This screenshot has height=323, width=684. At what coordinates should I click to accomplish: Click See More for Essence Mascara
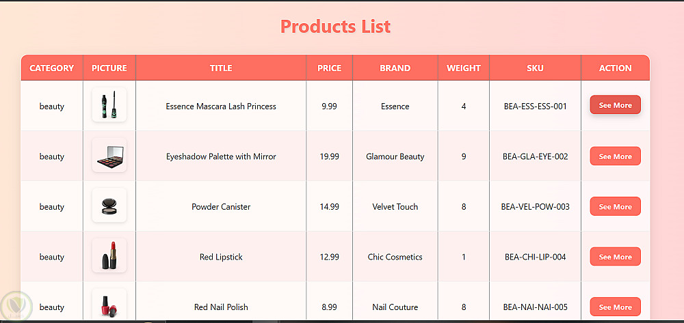click(615, 105)
